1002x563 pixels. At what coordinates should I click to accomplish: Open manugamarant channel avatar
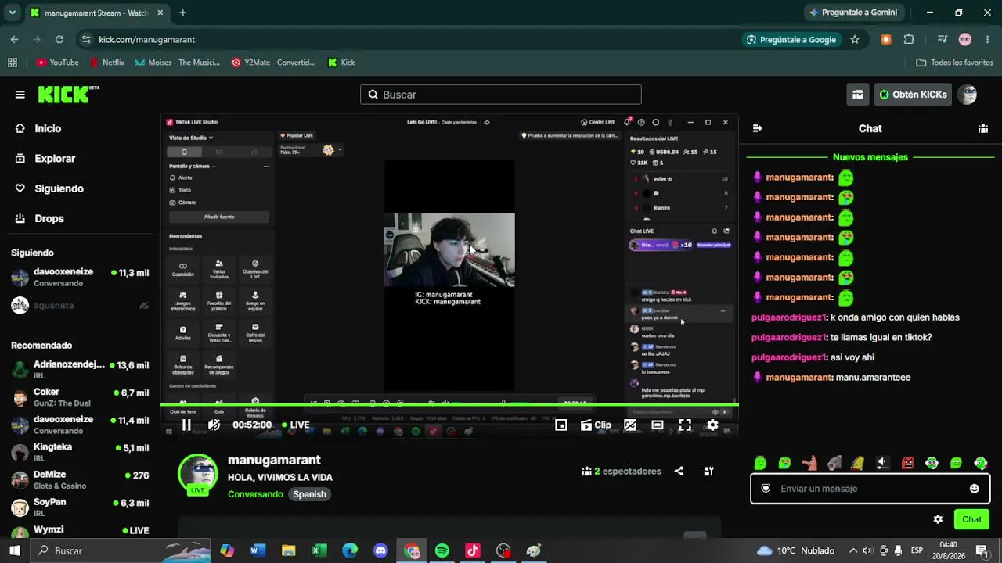(198, 473)
